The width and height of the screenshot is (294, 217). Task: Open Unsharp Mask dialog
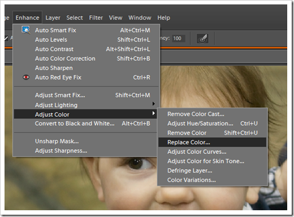point(85,141)
